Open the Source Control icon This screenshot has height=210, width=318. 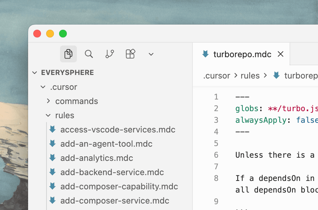(x=109, y=54)
